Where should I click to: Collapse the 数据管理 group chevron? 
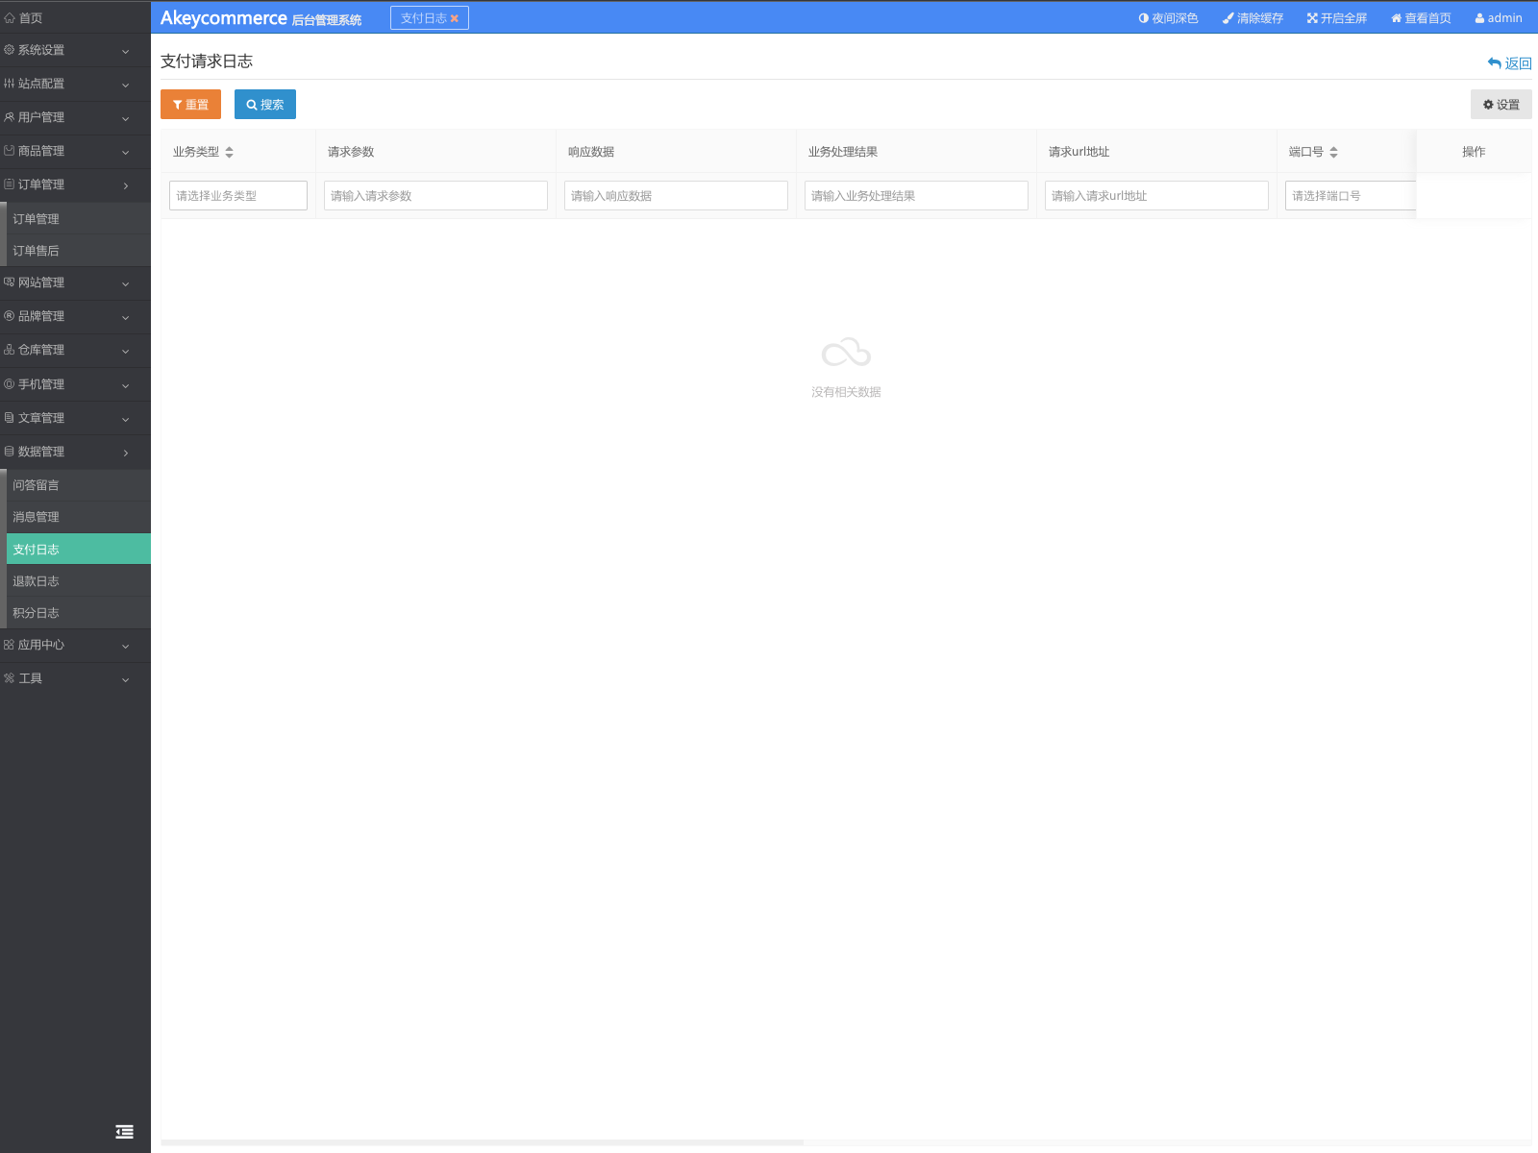pyautogui.click(x=125, y=453)
